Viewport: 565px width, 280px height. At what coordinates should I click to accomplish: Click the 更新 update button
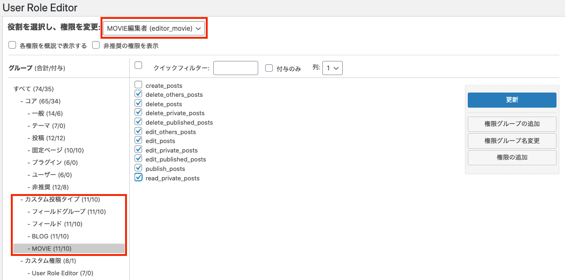pos(512,100)
